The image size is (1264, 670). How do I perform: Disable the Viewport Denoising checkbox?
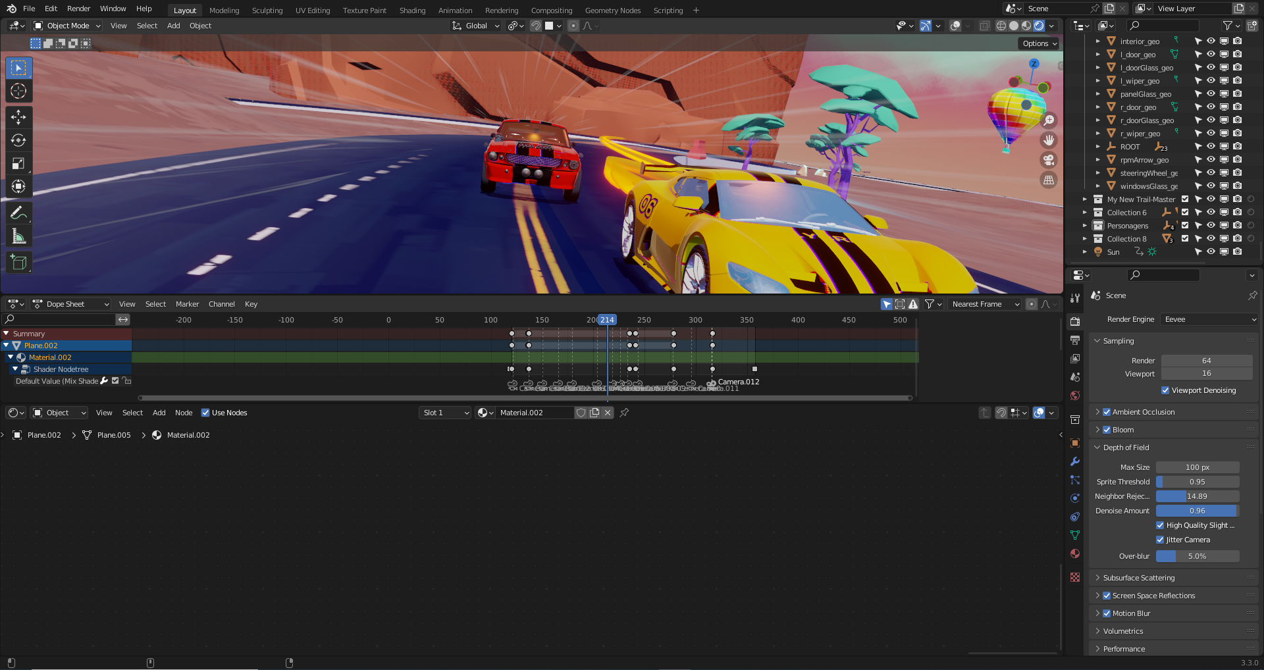coord(1165,390)
